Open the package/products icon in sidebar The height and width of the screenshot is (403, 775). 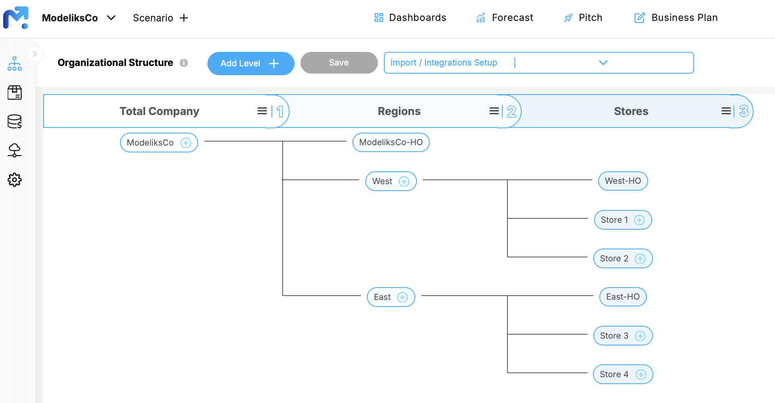(x=15, y=92)
